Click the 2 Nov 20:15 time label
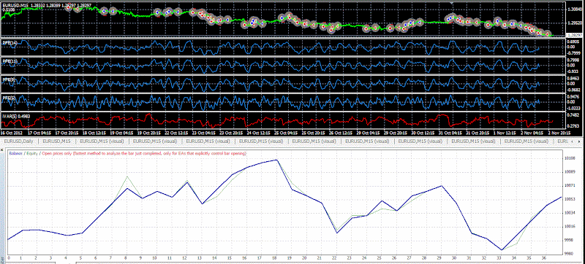This screenshot has width=585, height=264. 559,133
